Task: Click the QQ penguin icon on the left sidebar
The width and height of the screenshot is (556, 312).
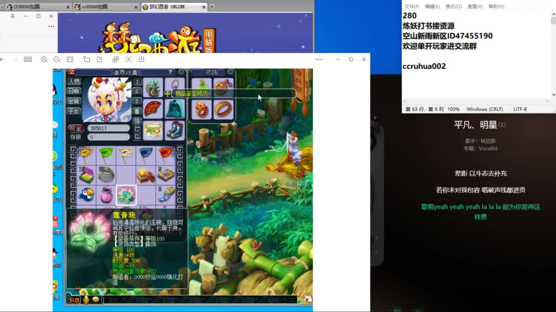Action: pyautogui.click(x=55, y=92)
